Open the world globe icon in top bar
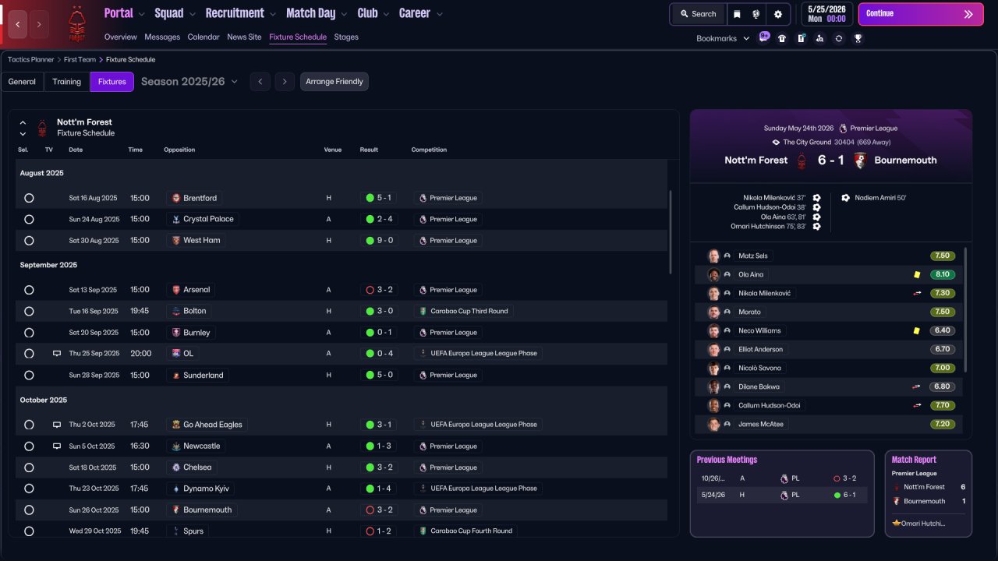 click(x=756, y=14)
